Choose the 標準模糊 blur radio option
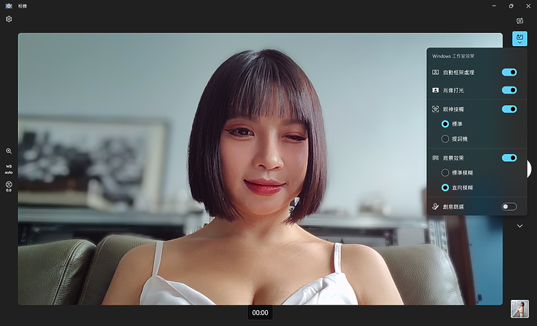 [x=445, y=173]
